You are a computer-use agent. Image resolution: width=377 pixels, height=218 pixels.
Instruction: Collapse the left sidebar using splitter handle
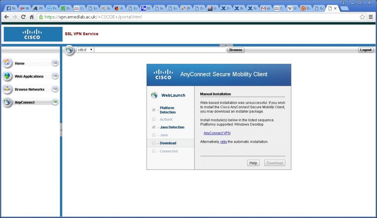click(x=61, y=130)
